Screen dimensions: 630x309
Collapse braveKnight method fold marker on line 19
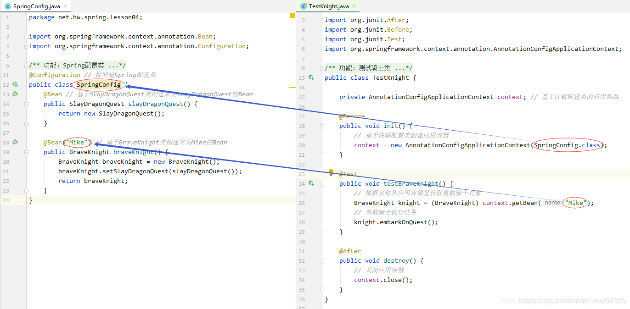point(26,152)
